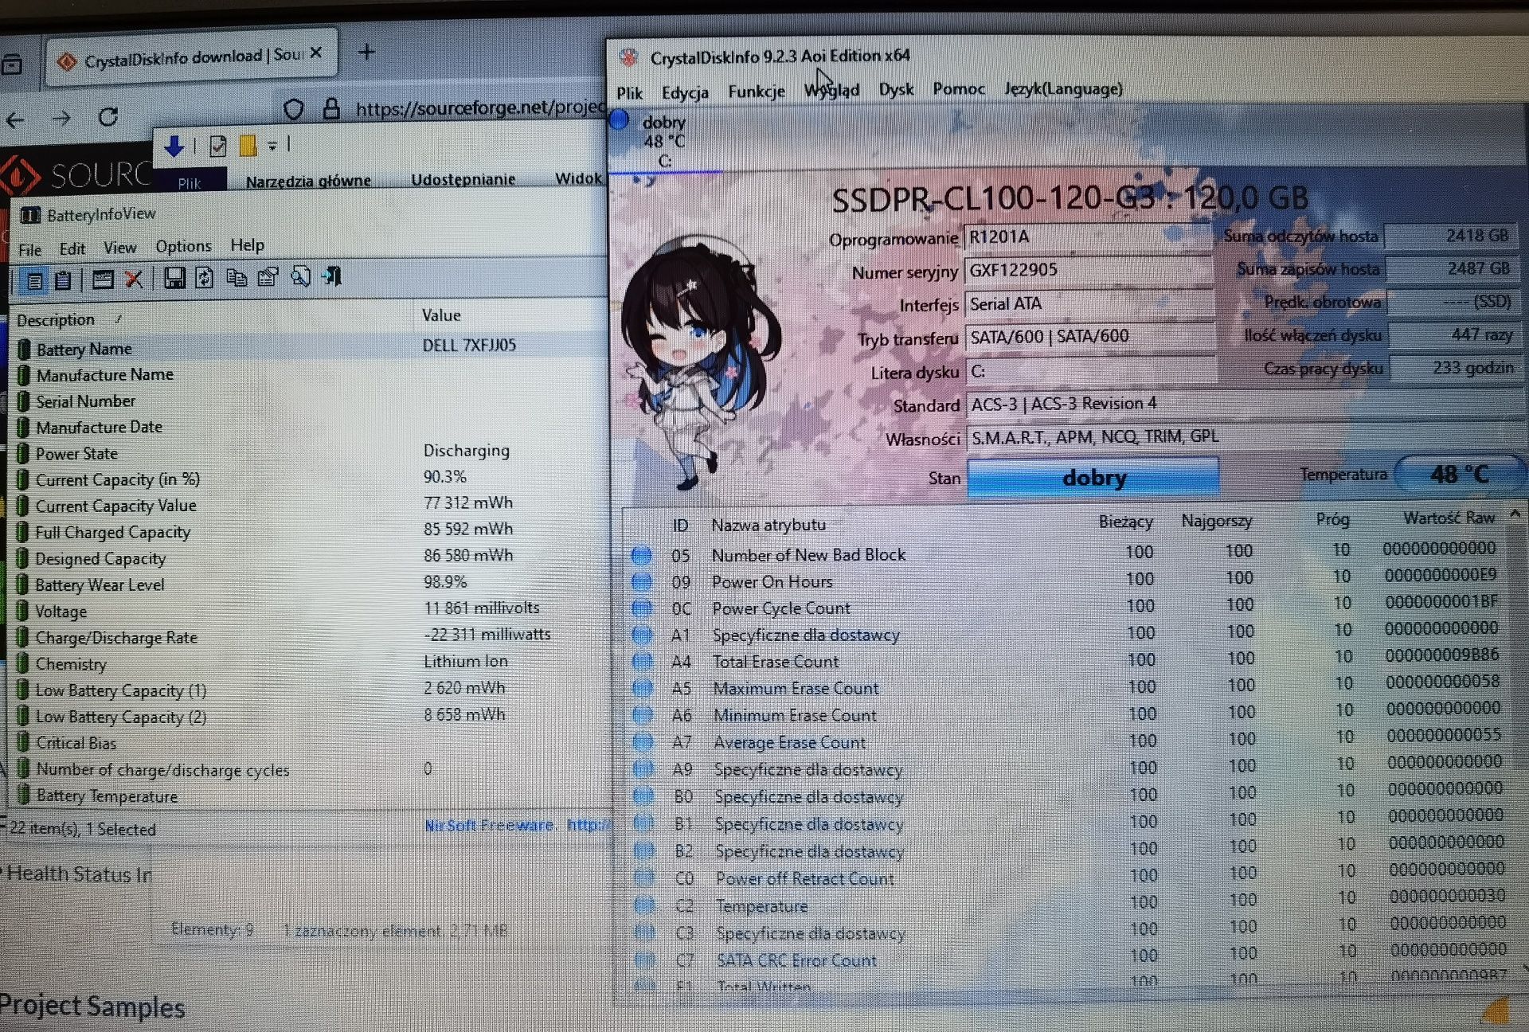Open the Funkcje menu
This screenshot has width=1529, height=1032.
point(757,92)
